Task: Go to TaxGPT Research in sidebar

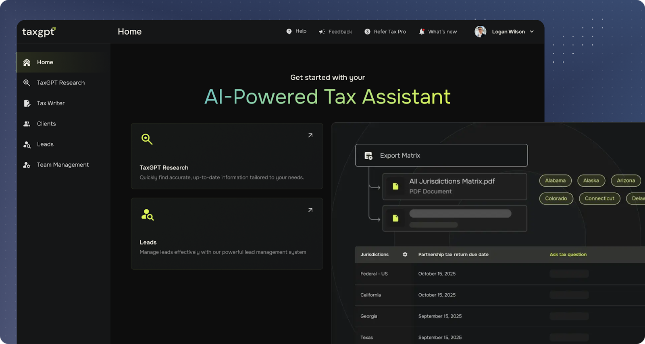Action: point(64,83)
